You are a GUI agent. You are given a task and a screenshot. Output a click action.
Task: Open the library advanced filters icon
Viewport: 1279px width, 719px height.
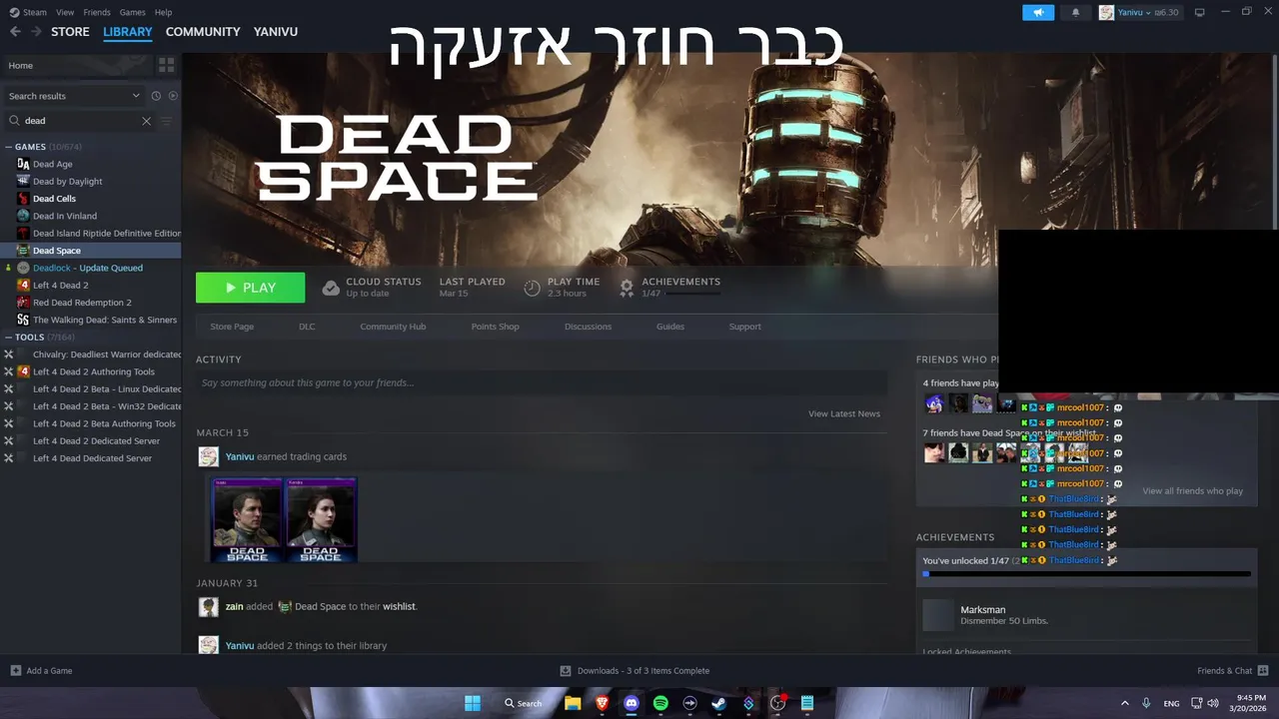(x=167, y=121)
